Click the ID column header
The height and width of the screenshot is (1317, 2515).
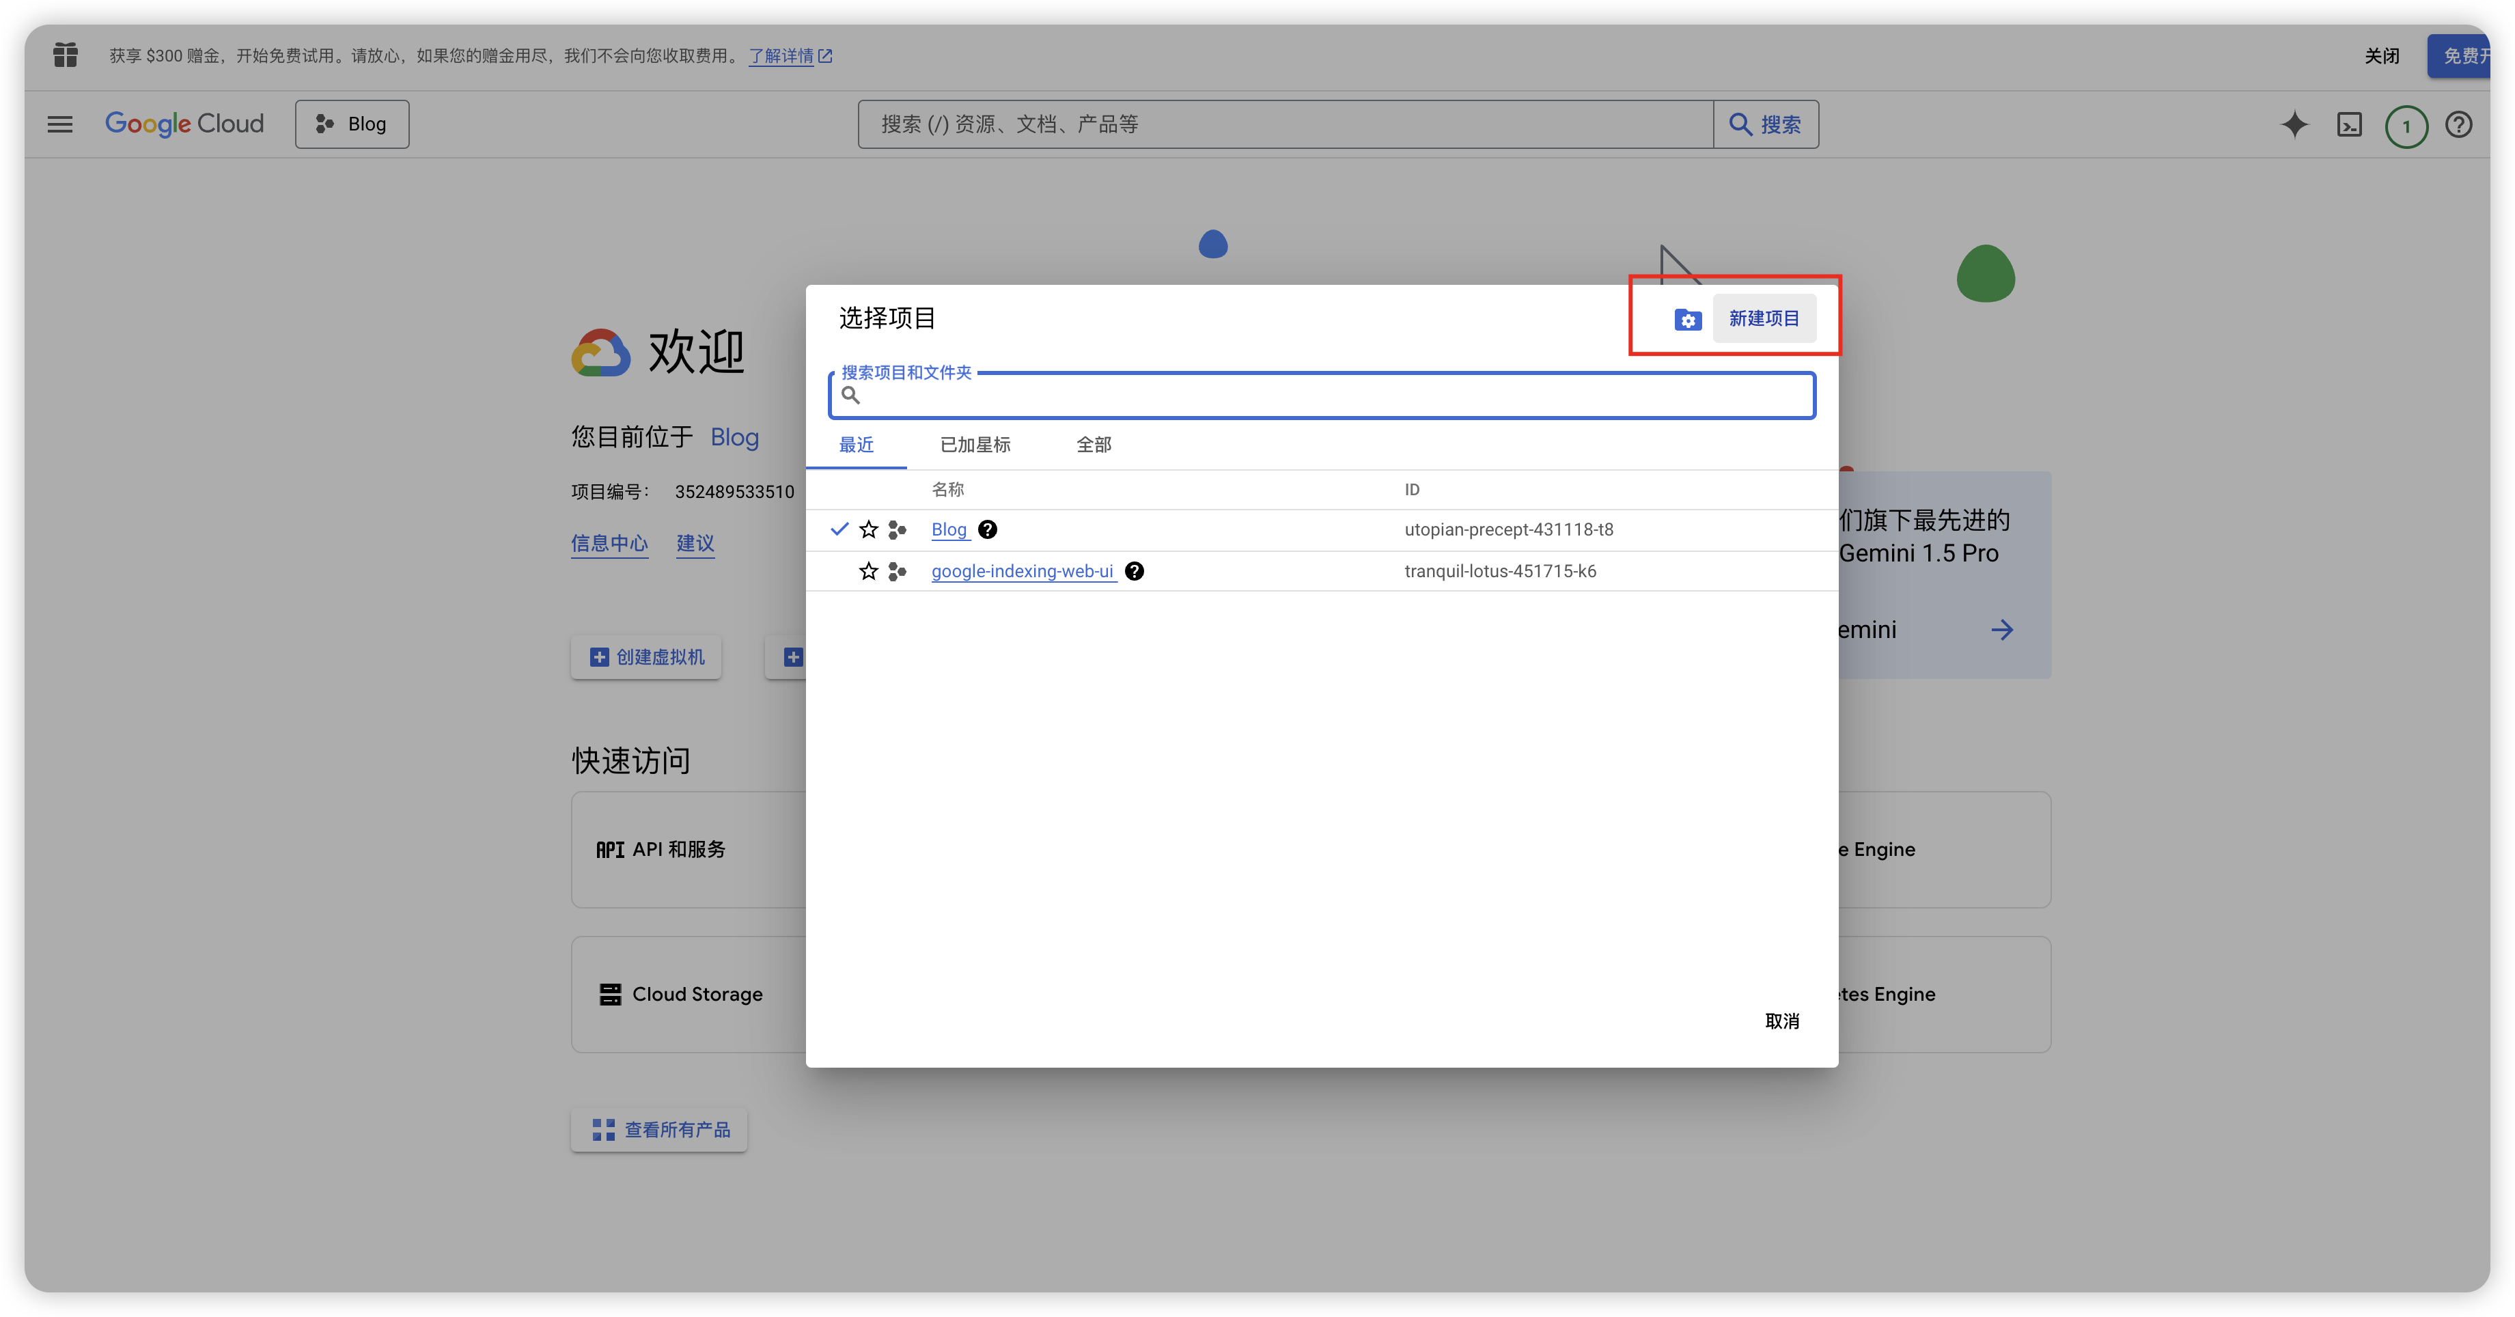(x=1412, y=489)
